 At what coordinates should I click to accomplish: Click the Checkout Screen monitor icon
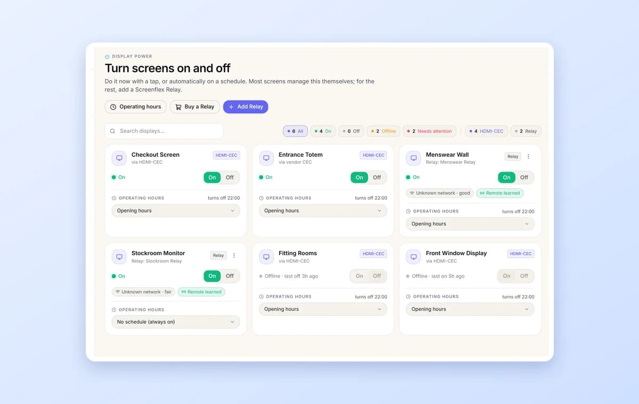(x=119, y=158)
